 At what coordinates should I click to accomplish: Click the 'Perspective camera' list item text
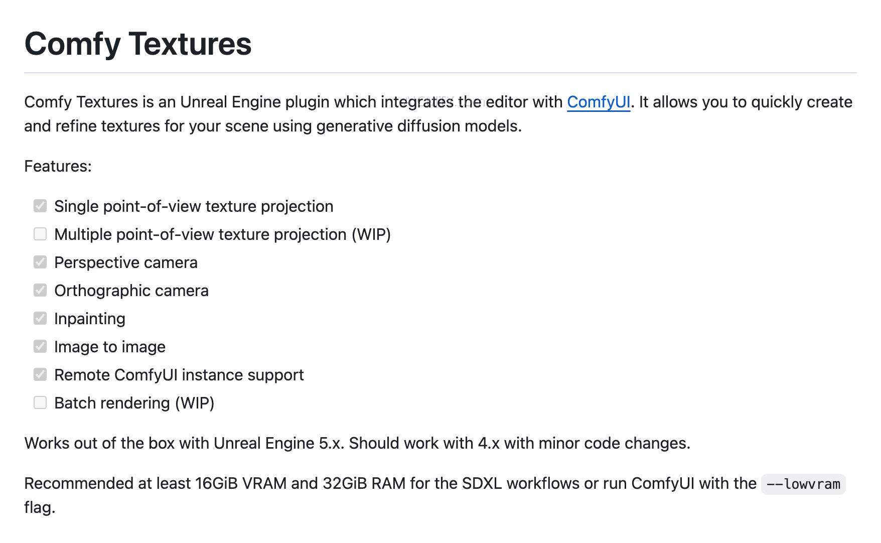click(126, 262)
